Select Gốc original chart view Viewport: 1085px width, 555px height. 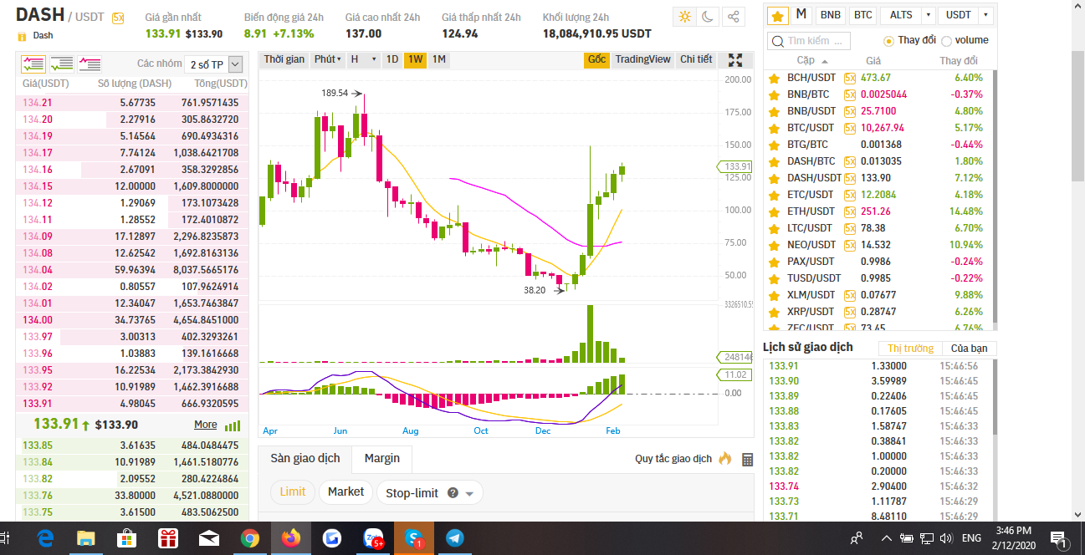pyautogui.click(x=596, y=59)
